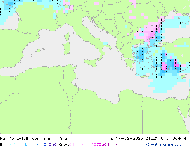Click the 'Snow:' legend label

click(64, 145)
